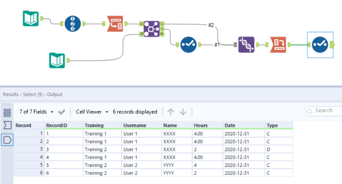Switch to the output anchor data view
This screenshot has width=342, height=184.
click(7, 140)
